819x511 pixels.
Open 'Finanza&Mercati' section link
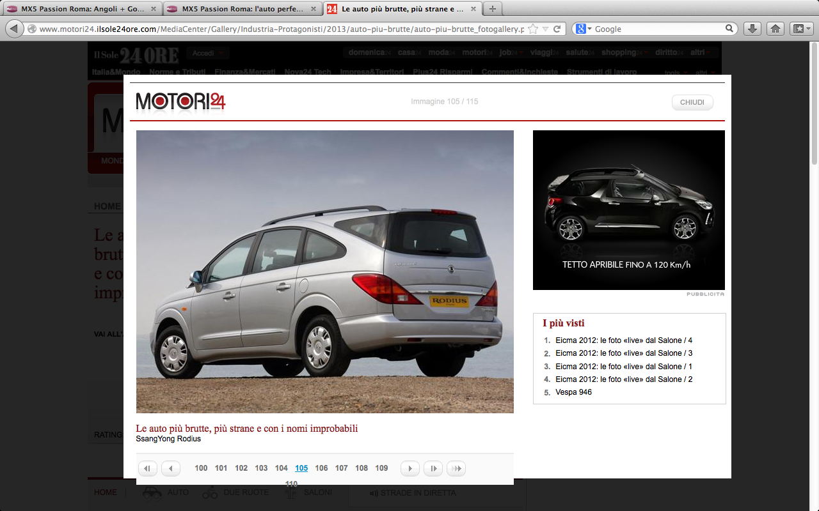tap(245, 72)
